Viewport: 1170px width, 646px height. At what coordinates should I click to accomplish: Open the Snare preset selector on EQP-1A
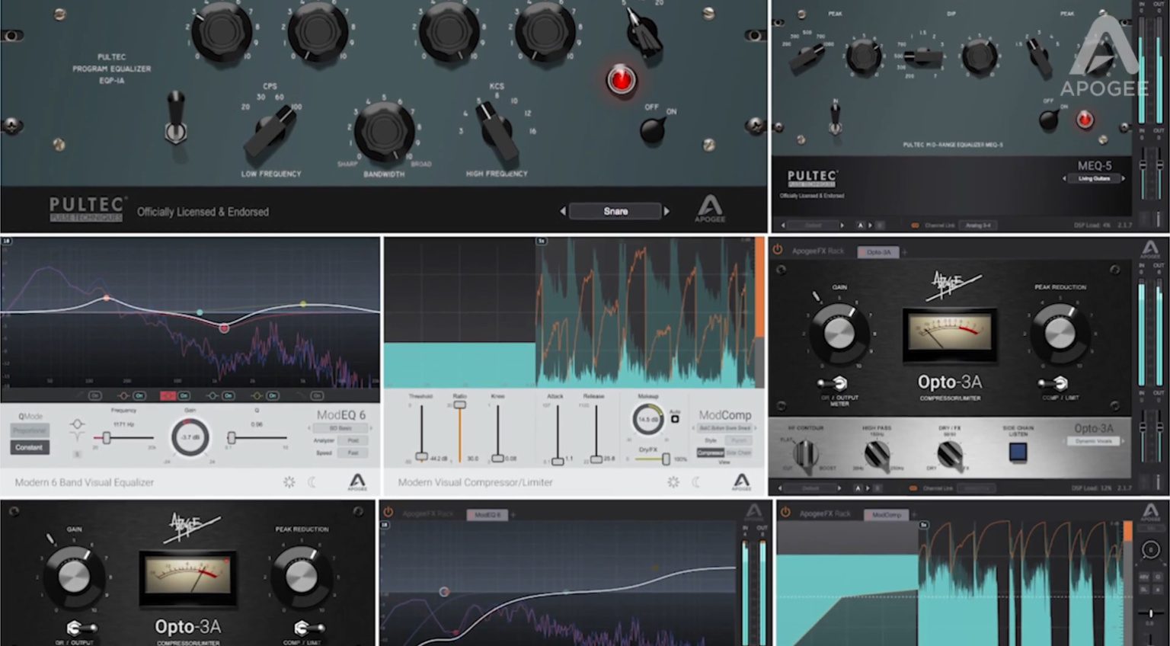tap(615, 211)
